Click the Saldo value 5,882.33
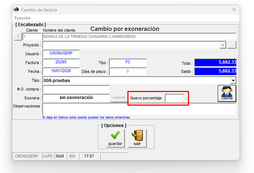Image resolution: width=254 pixels, height=173 pixels. pyautogui.click(x=215, y=71)
